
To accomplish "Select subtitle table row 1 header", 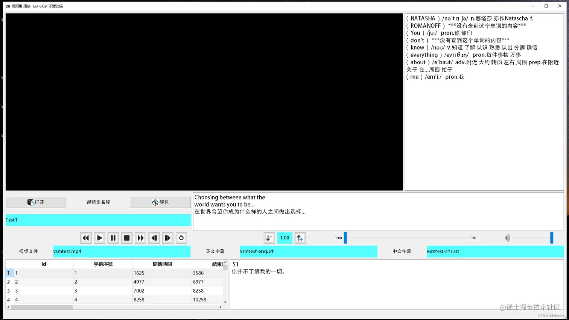I will click(x=10, y=273).
